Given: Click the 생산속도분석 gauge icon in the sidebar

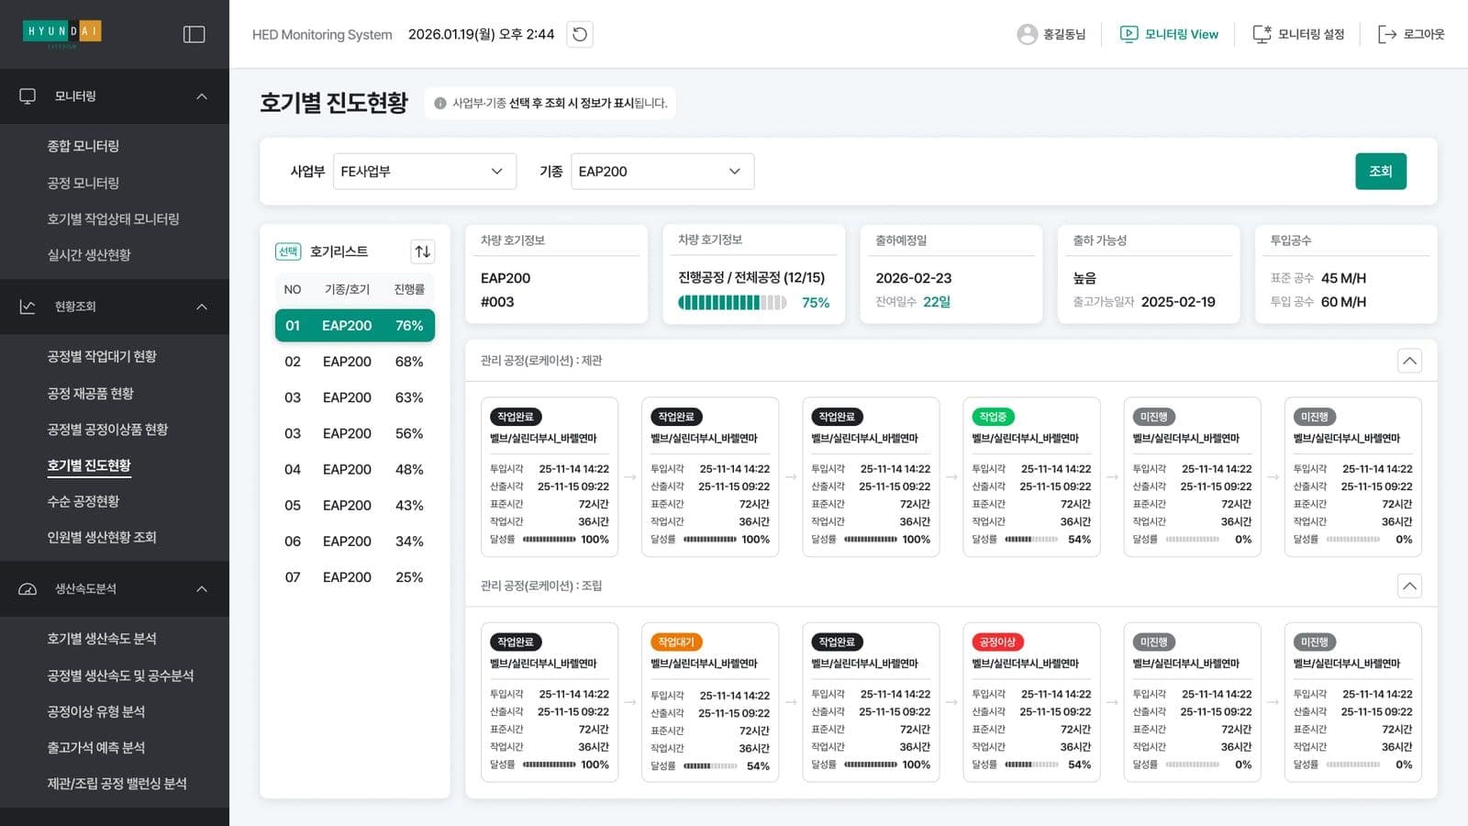Looking at the screenshot, I should click(28, 589).
